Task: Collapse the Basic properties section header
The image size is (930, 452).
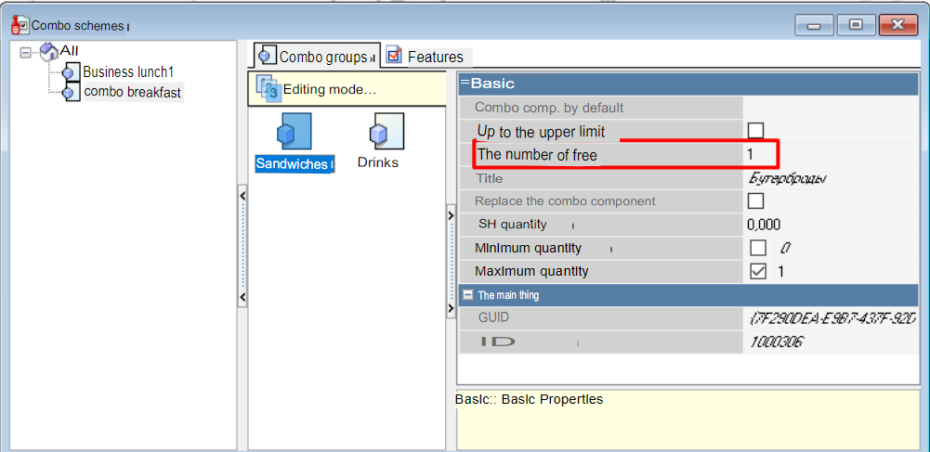Action: click(465, 84)
